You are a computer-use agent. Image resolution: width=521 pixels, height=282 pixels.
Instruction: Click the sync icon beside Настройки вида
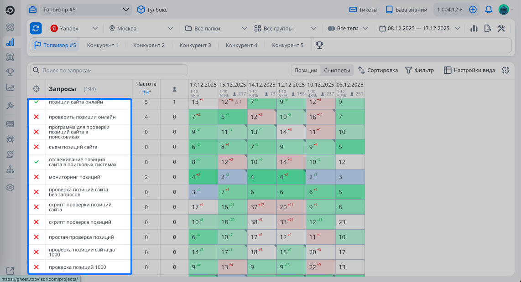(505, 70)
